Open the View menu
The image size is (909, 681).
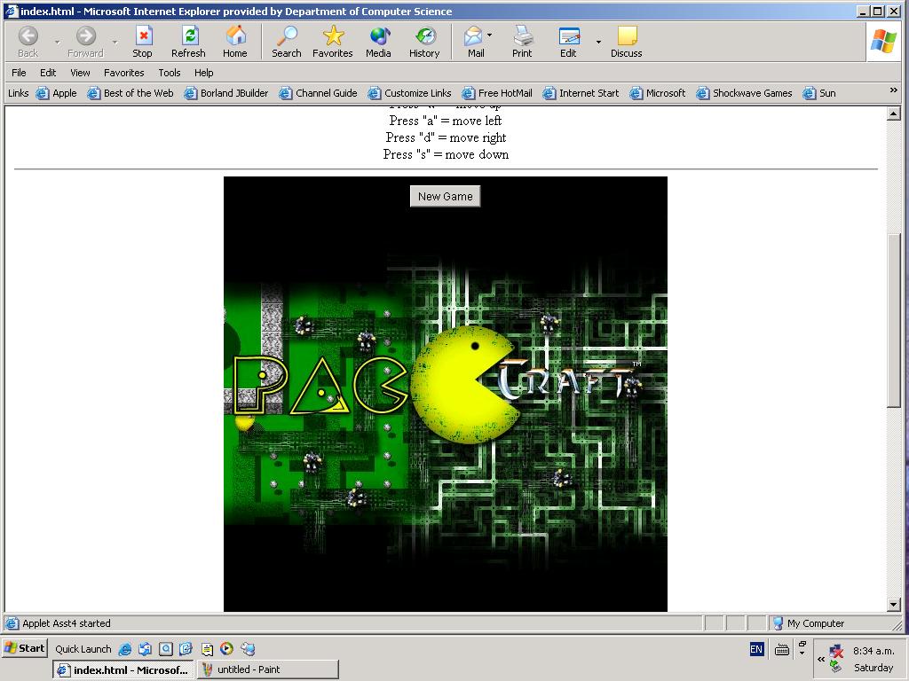[x=80, y=73]
